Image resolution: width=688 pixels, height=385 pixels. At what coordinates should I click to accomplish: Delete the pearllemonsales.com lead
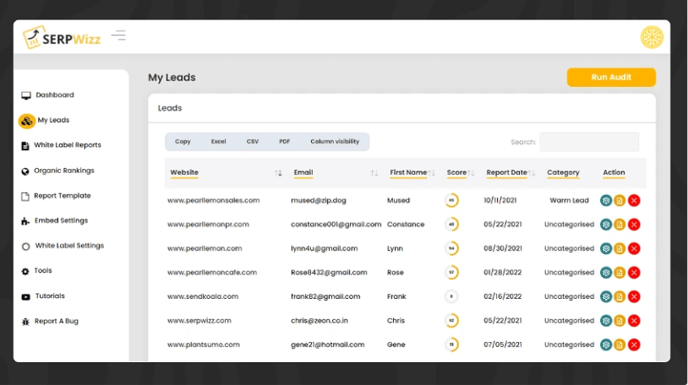click(x=634, y=201)
